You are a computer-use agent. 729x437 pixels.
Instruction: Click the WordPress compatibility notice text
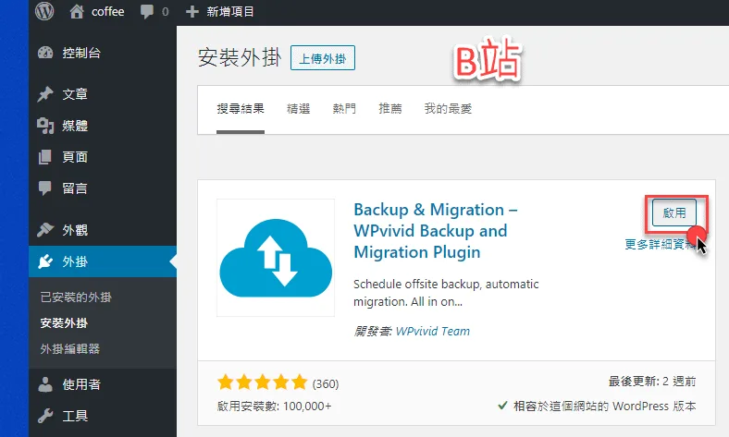tap(604, 407)
